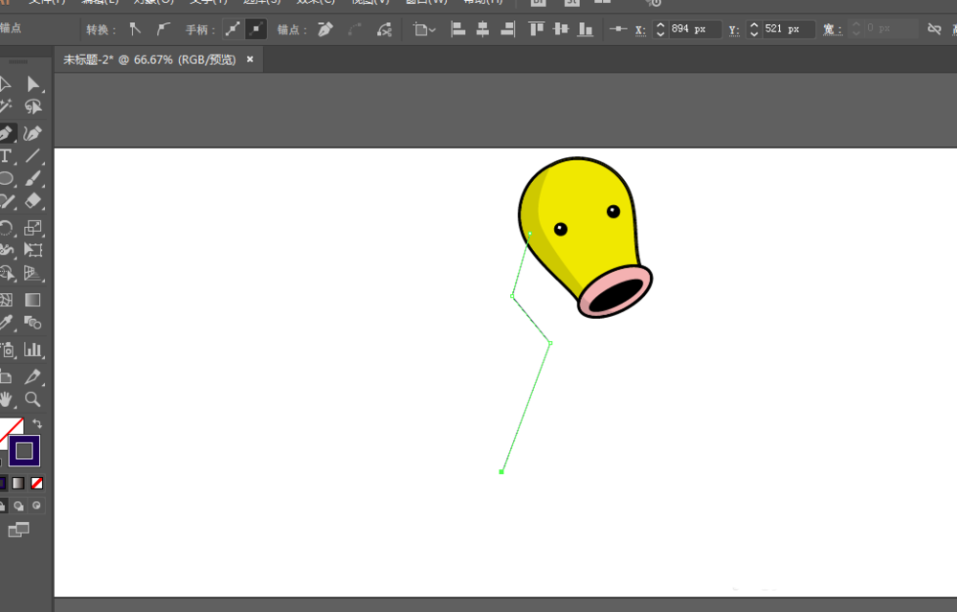Viewport: 957px width, 612px height.
Task: Select the Direct Selection arrow tool
Action: point(33,84)
